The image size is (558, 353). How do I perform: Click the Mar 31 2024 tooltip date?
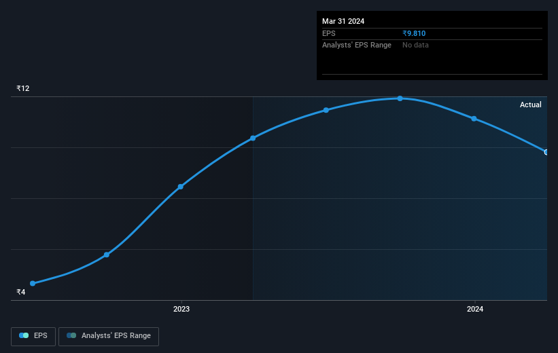coord(343,21)
